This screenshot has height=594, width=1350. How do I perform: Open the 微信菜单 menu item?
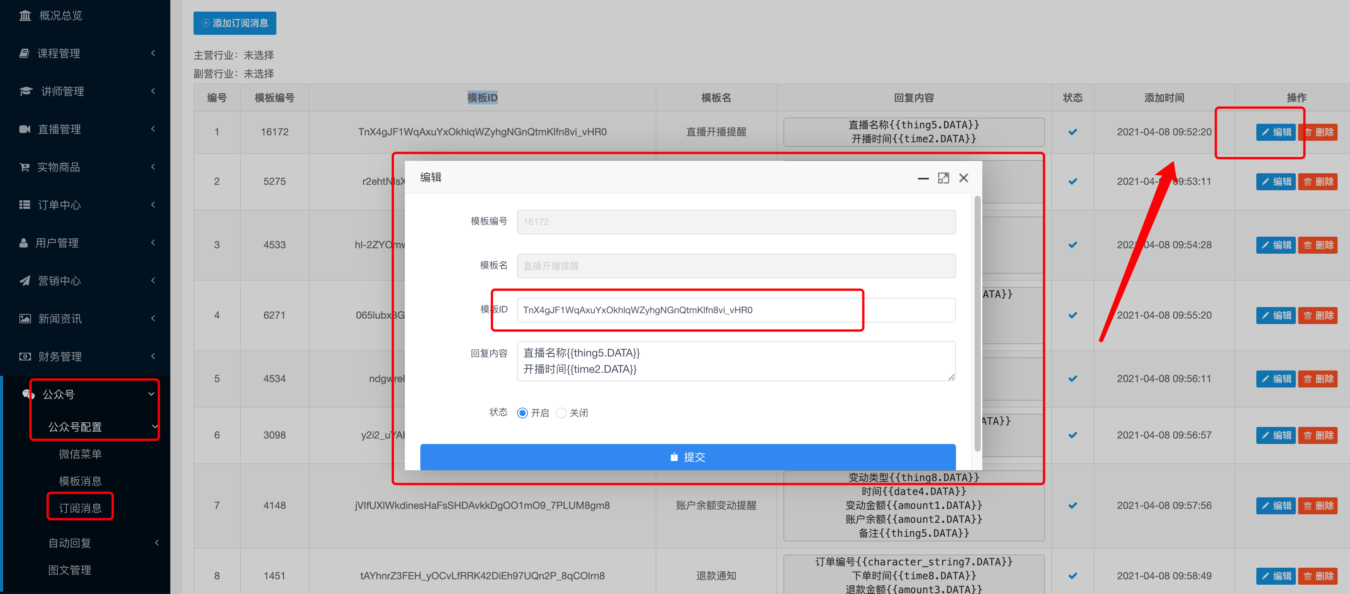[80, 454]
